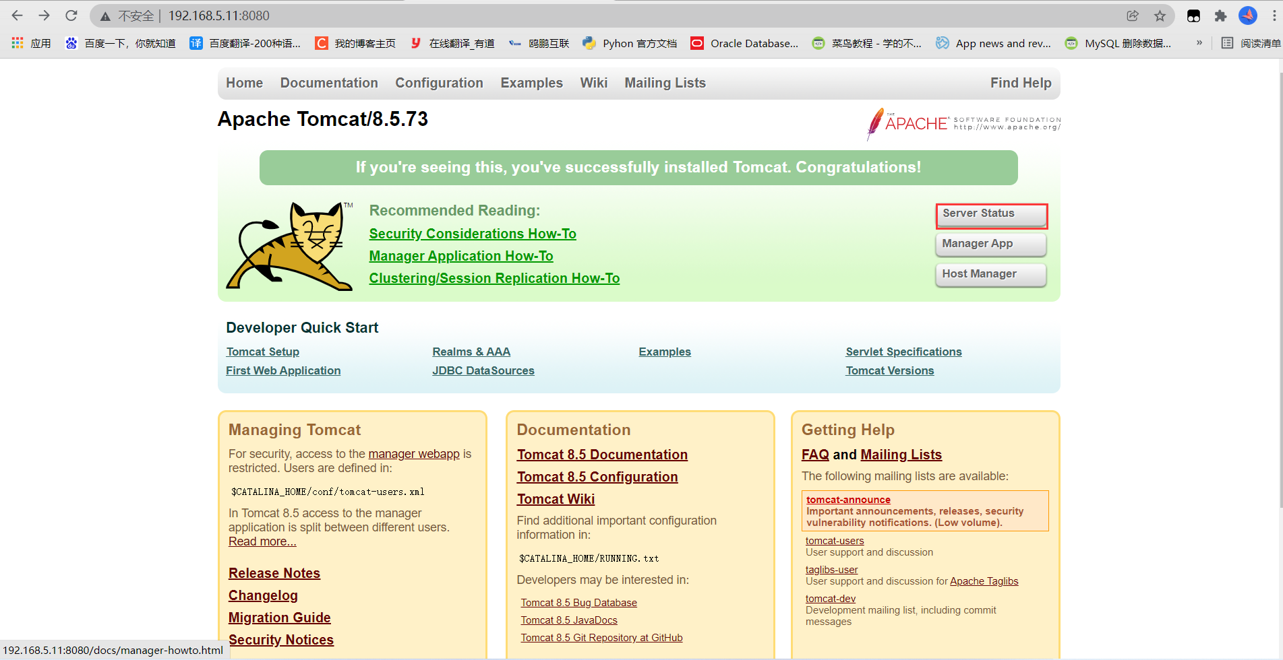Open 鸥鹏互联 bookmark
Image resolution: width=1283 pixels, height=660 pixels.
point(539,43)
